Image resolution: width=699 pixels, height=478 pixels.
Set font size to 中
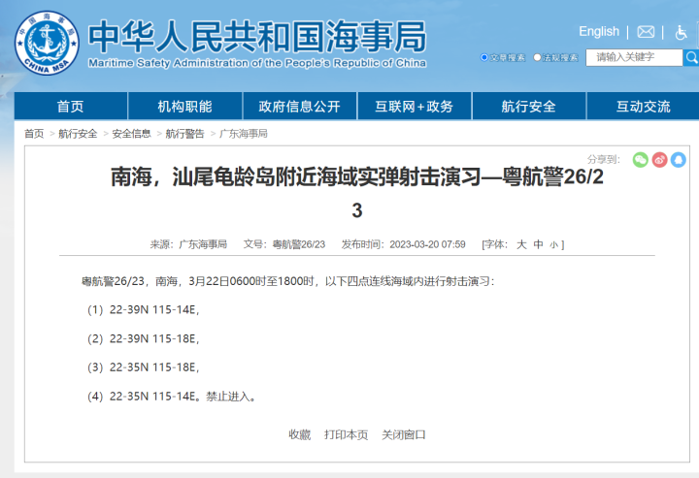539,244
